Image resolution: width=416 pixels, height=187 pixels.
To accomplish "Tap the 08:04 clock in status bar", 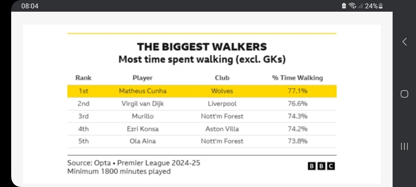I will pos(30,6).
